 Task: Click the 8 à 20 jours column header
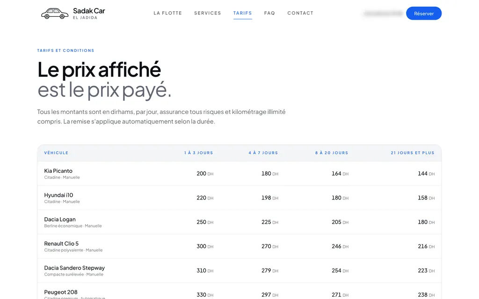(x=332, y=153)
